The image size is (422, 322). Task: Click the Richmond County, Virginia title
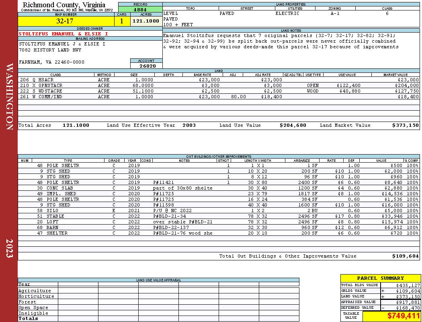(x=64, y=5)
